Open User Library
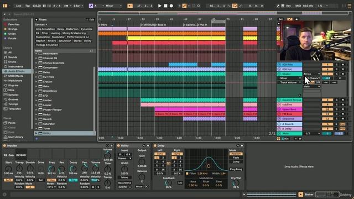The height and width of the screenshot is (199, 354). coord(15,137)
